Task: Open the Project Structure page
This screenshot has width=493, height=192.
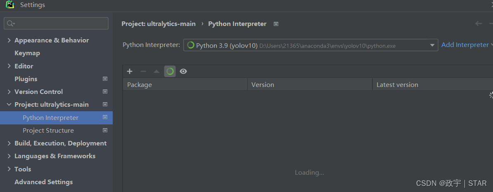Action: [48, 131]
